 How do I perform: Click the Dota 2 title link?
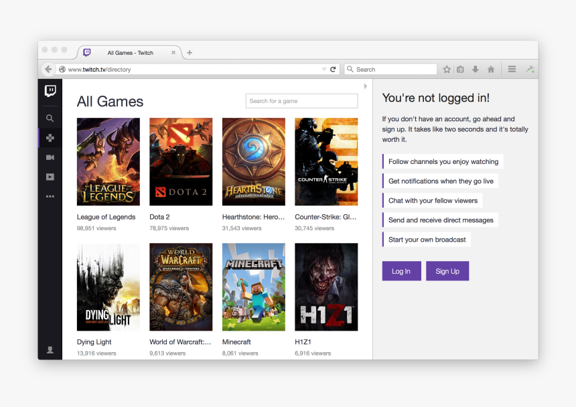coord(159,217)
